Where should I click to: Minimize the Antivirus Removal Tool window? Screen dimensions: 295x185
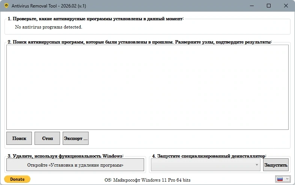coord(252,6)
